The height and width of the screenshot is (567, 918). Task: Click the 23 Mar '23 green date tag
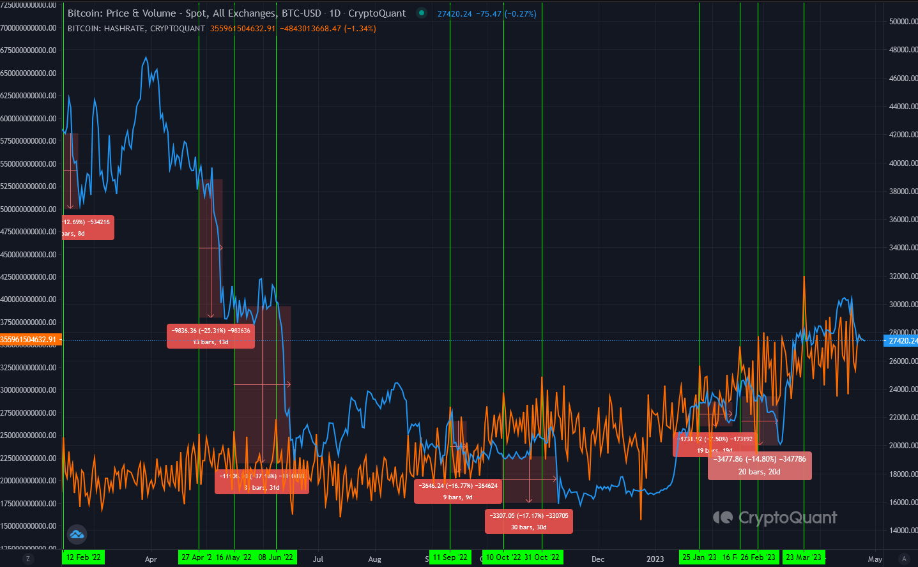pyautogui.click(x=803, y=557)
